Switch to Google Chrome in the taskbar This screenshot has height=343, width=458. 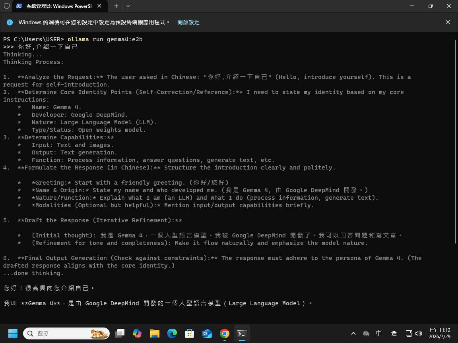225,333
